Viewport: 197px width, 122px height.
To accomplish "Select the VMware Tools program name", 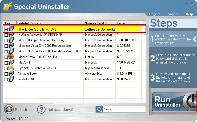I will tap(27, 74).
